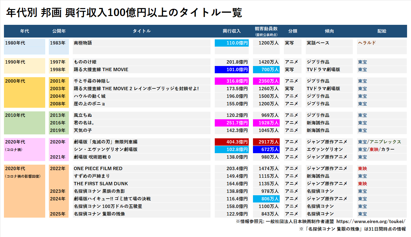The height and width of the screenshot is (237, 411).
Task: Click the red 404.3億円 cell
Action: pos(231,142)
